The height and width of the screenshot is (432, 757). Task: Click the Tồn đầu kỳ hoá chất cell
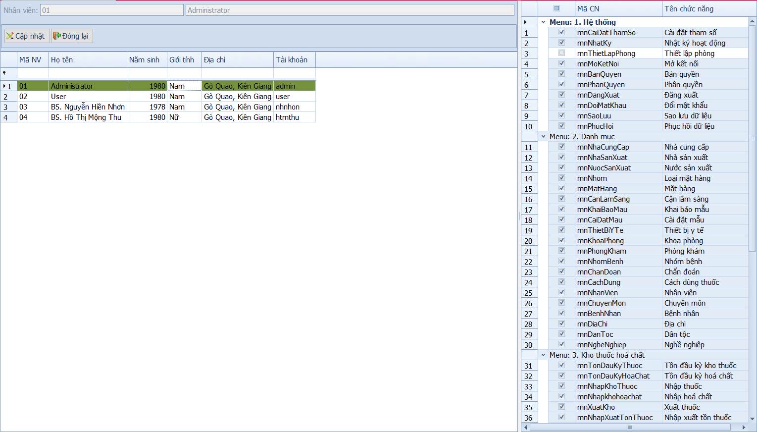point(705,376)
